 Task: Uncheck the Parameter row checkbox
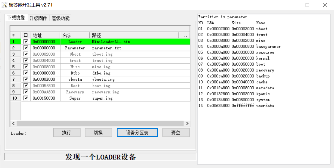(x=26, y=48)
